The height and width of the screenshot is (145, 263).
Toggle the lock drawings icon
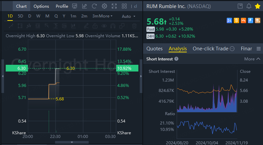95,26
